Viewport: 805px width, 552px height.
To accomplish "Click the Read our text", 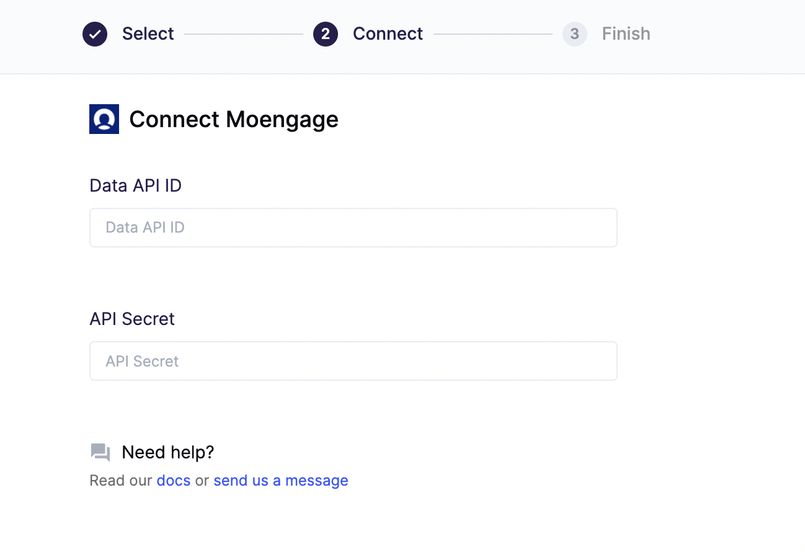I will click(x=121, y=481).
